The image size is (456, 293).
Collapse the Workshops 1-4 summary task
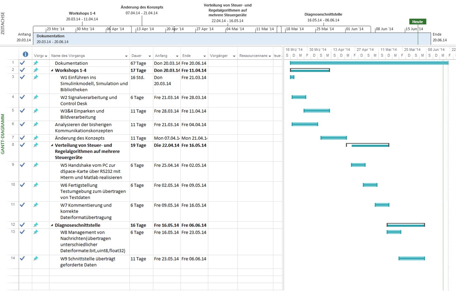tap(52, 70)
